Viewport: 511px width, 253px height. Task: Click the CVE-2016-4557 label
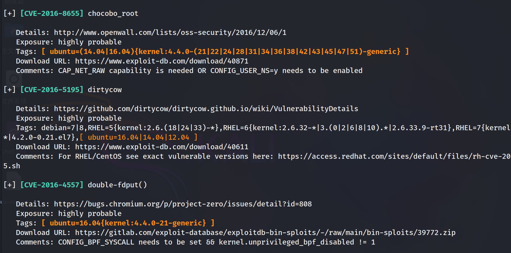[52, 185]
